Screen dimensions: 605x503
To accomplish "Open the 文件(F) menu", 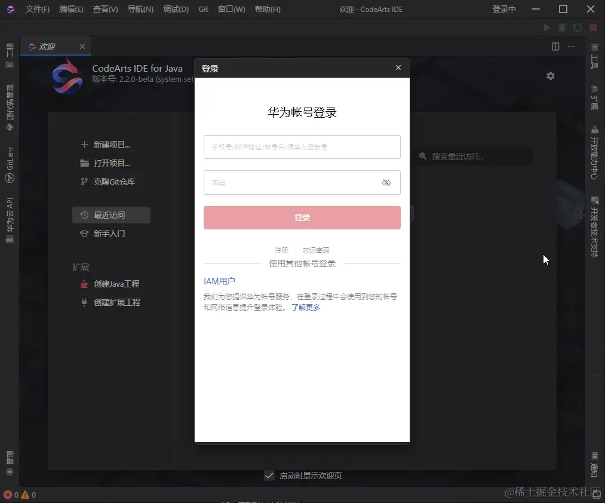I will tap(38, 10).
